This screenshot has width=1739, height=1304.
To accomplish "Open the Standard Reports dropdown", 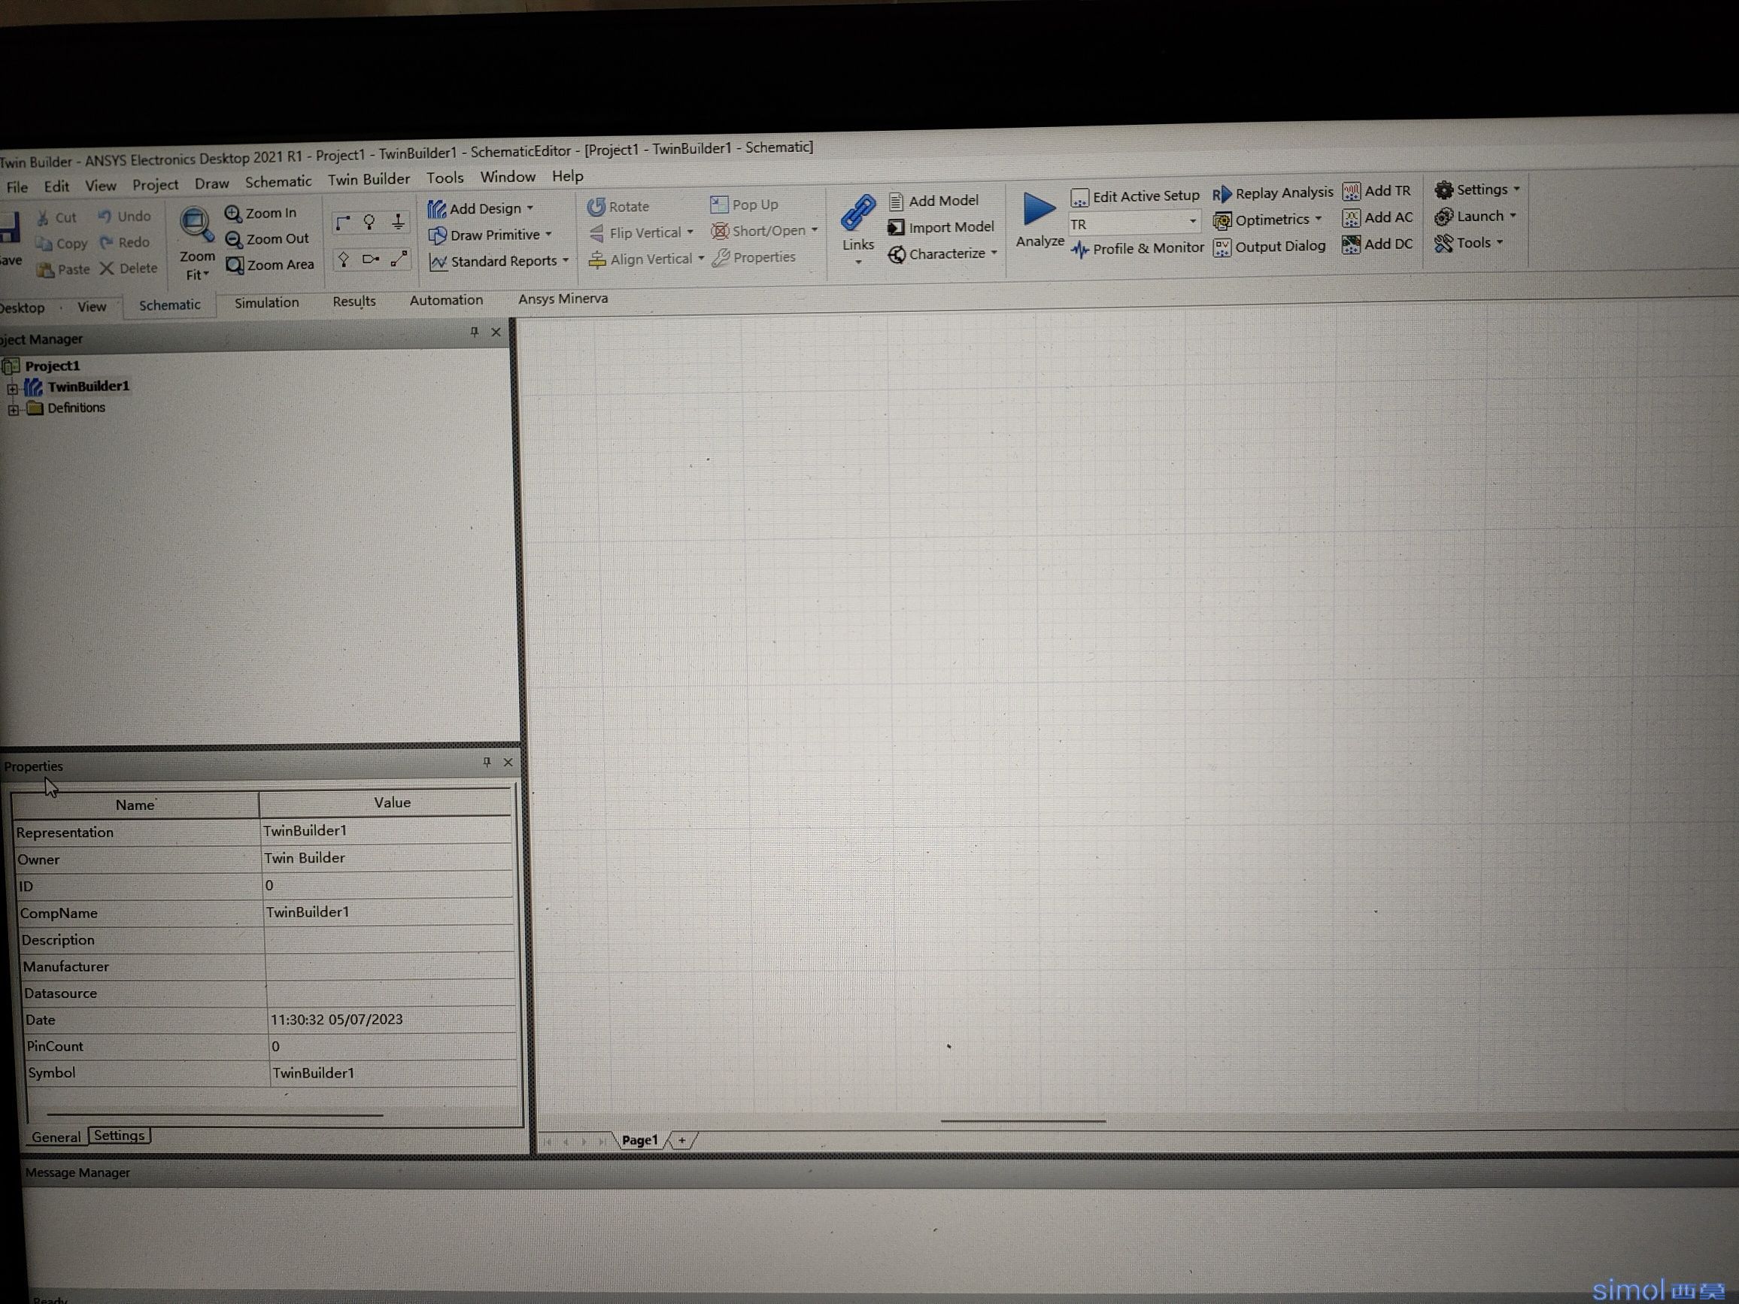I will click(x=566, y=260).
